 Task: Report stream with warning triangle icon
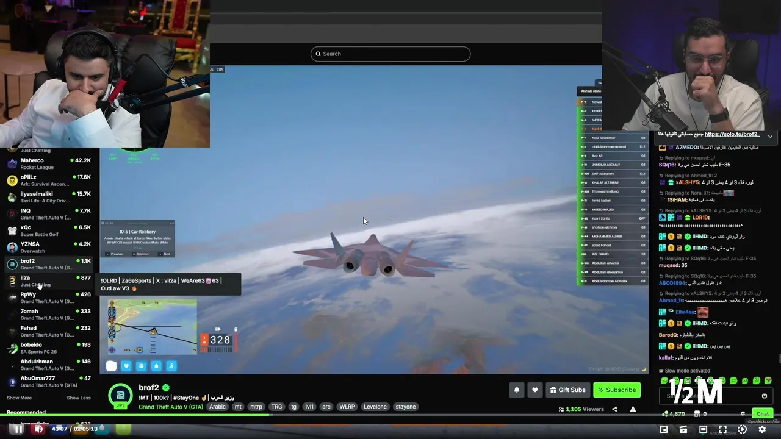(x=633, y=409)
